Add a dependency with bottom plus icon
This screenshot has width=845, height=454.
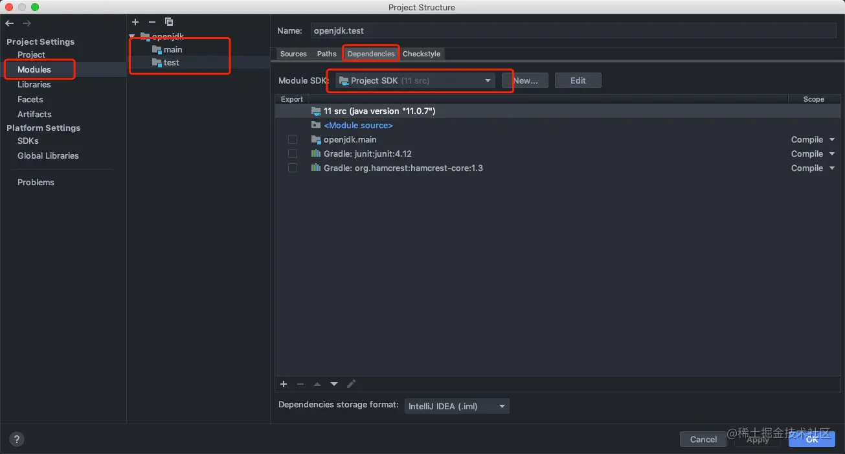point(284,384)
